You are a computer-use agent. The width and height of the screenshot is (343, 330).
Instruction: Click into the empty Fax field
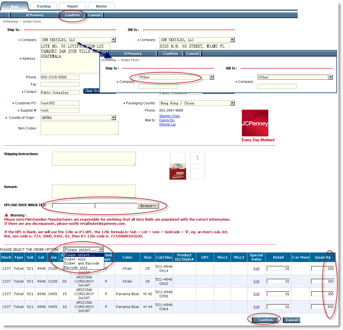pyautogui.click(x=60, y=84)
